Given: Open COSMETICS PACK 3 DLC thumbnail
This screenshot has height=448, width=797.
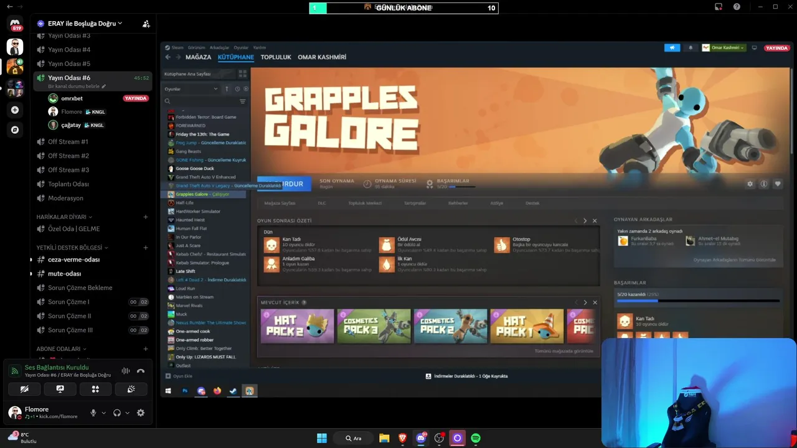Looking at the screenshot, I should tap(374, 326).
